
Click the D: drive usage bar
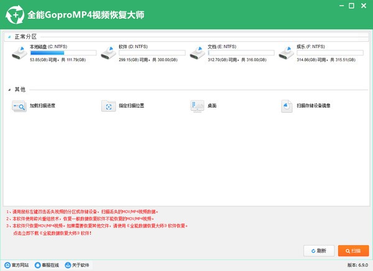point(152,53)
